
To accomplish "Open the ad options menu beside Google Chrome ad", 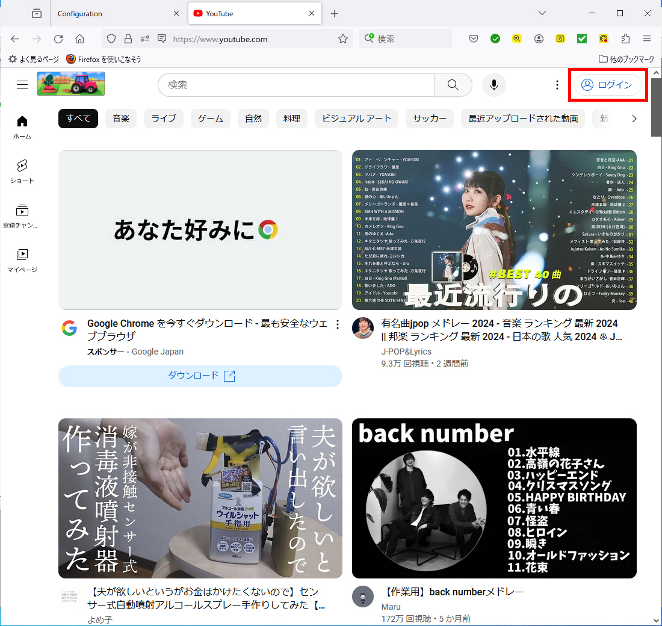I will coord(338,324).
